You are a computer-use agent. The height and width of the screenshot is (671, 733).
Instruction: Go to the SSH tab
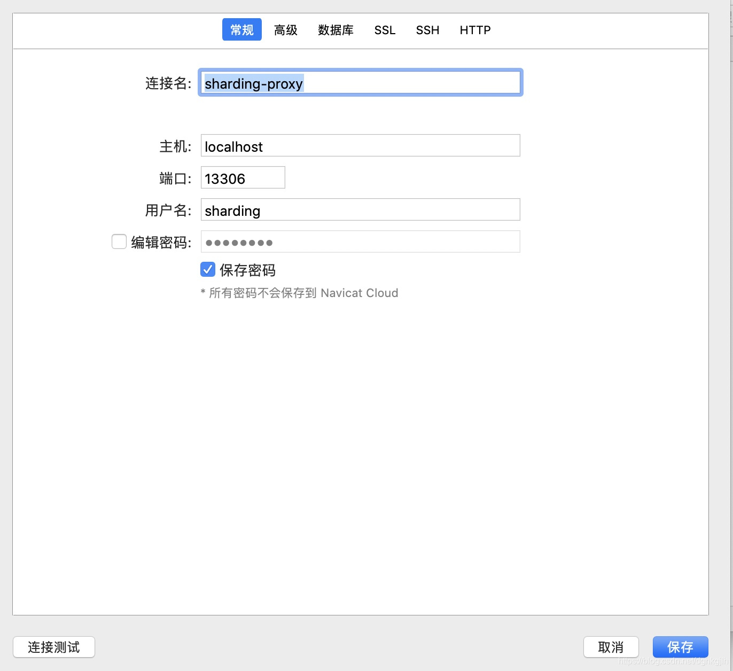pyautogui.click(x=427, y=30)
